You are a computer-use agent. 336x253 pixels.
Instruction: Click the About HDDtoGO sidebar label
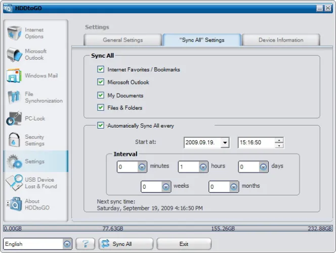[x=37, y=204]
